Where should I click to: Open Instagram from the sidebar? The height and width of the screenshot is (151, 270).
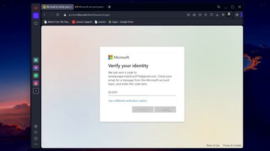coord(36,83)
